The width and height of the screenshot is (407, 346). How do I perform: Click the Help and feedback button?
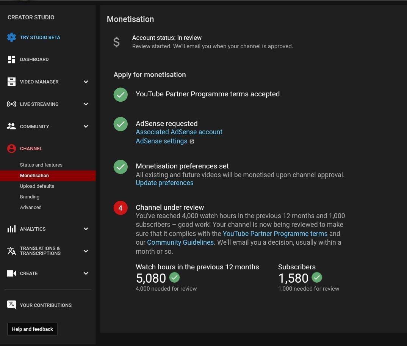click(33, 329)
